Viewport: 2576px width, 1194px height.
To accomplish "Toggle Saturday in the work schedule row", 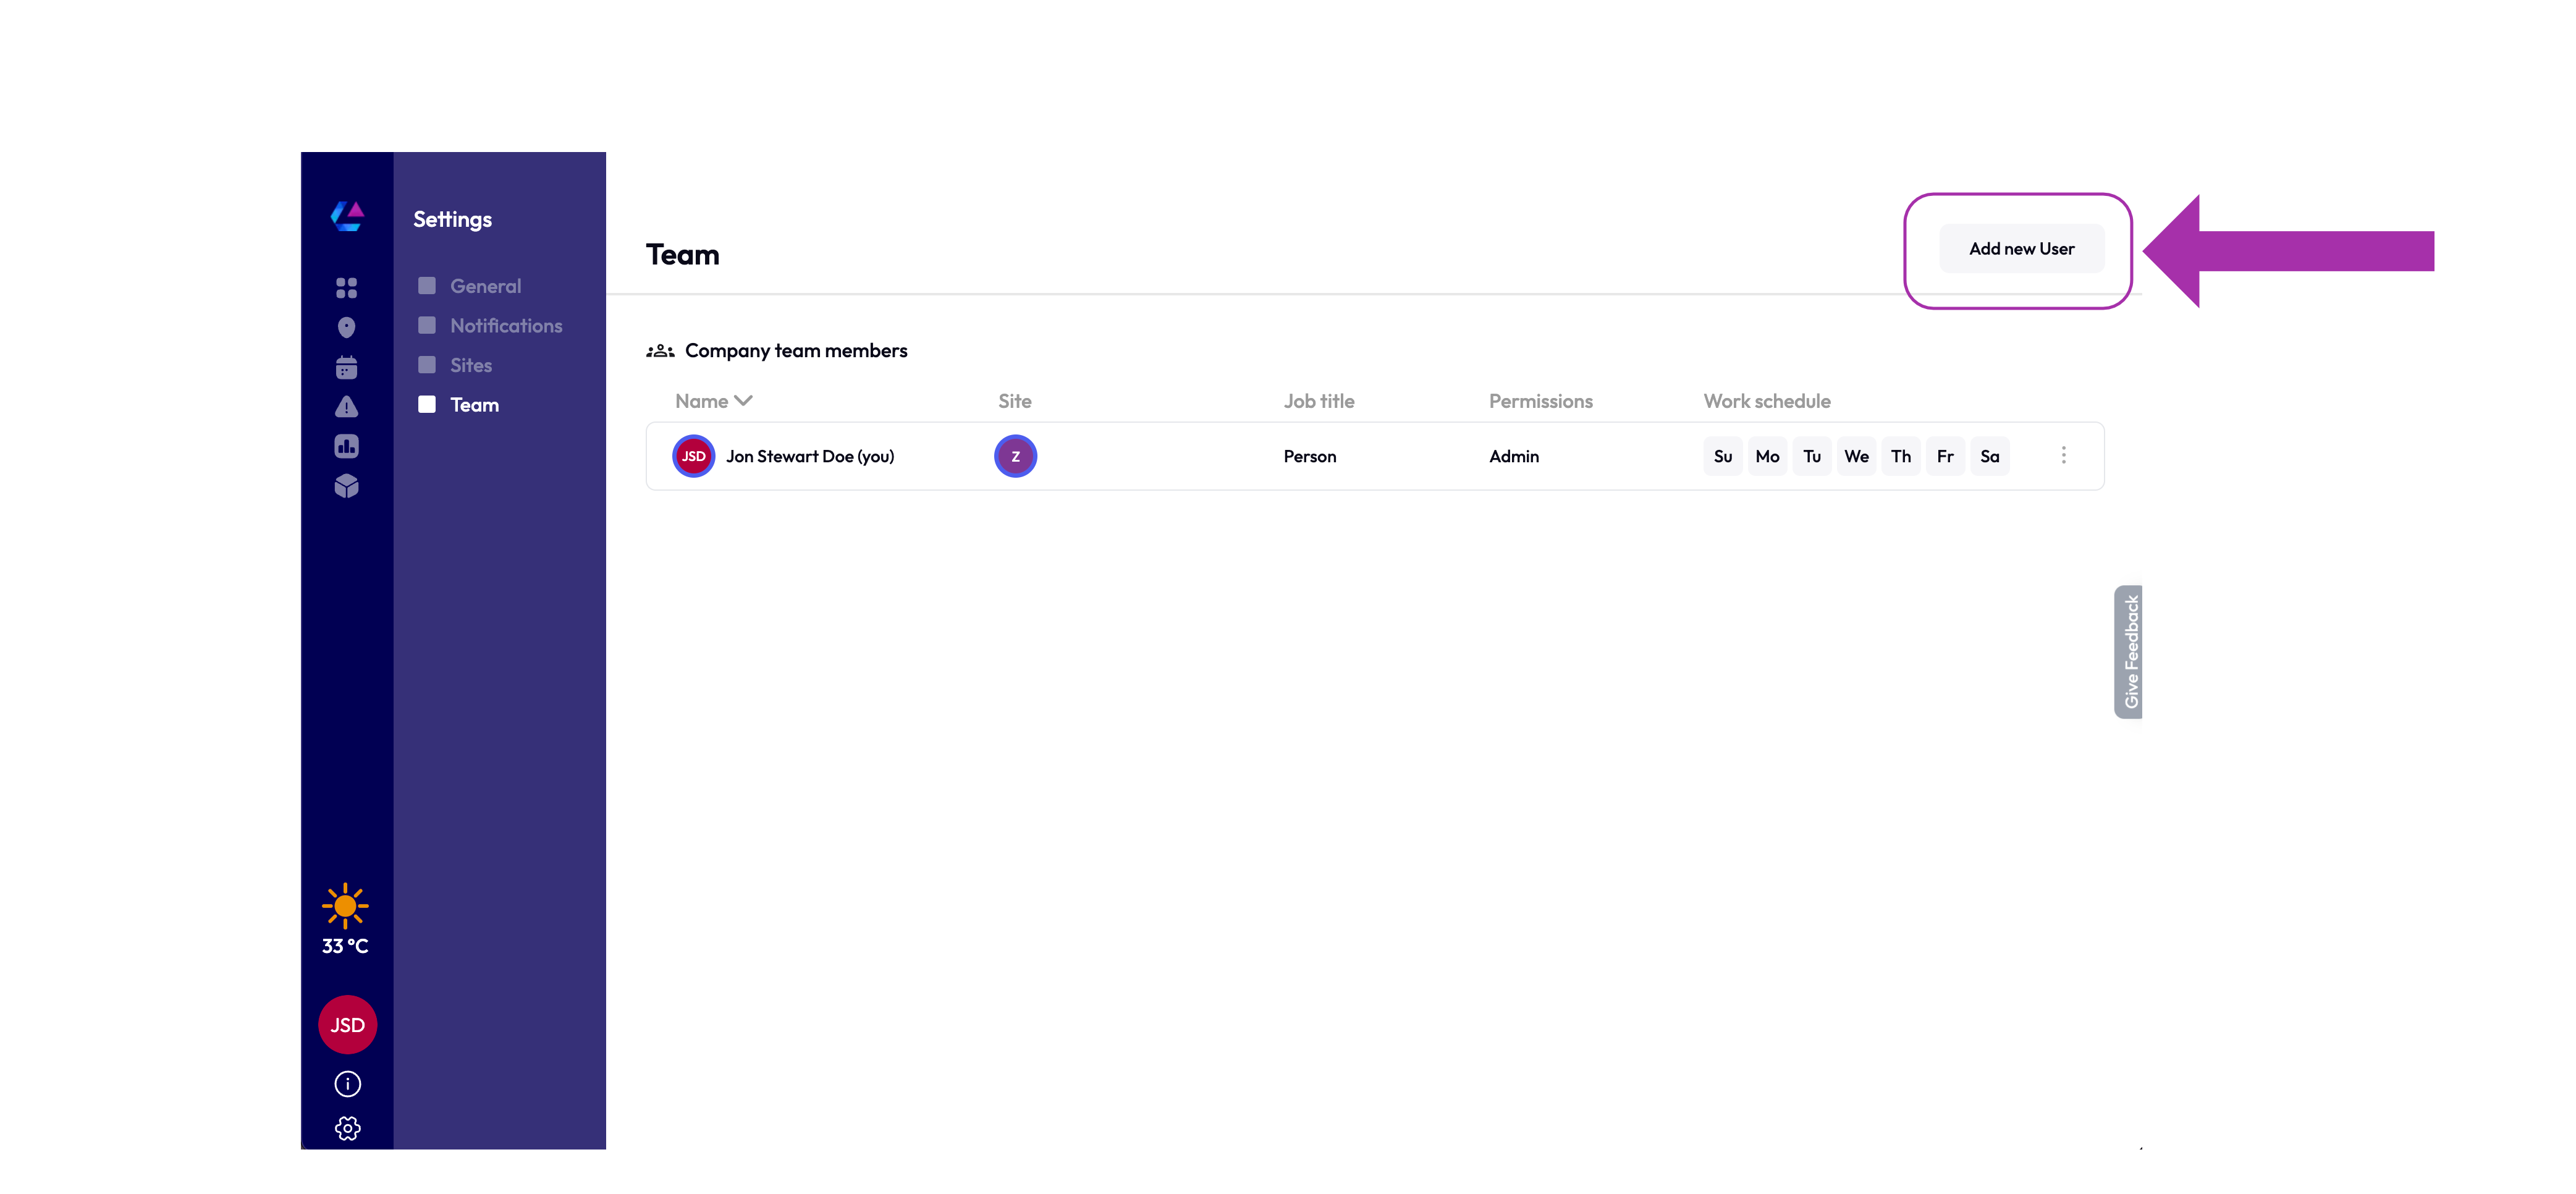I will tap(1990, 455).
